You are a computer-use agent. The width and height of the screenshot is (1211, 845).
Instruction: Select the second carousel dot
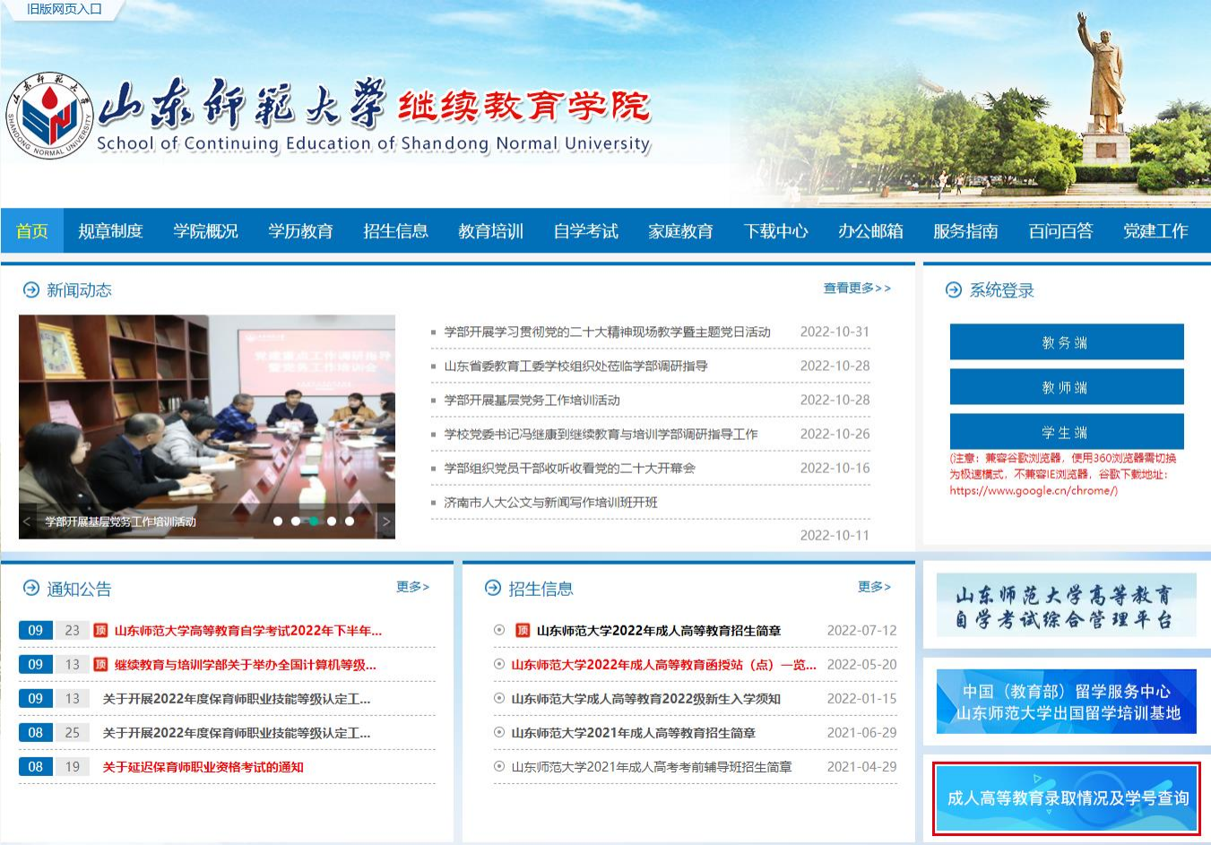[296, 521]
